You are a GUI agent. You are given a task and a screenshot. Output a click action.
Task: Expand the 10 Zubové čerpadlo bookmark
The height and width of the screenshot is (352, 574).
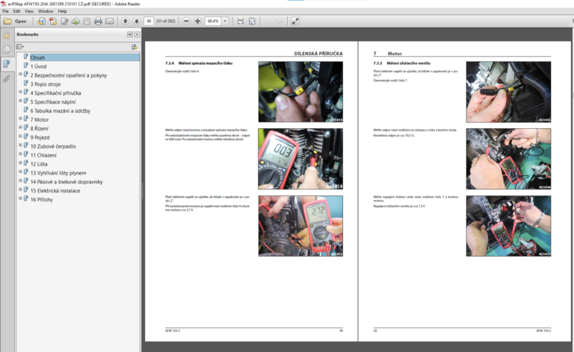[x=20, y=145]
